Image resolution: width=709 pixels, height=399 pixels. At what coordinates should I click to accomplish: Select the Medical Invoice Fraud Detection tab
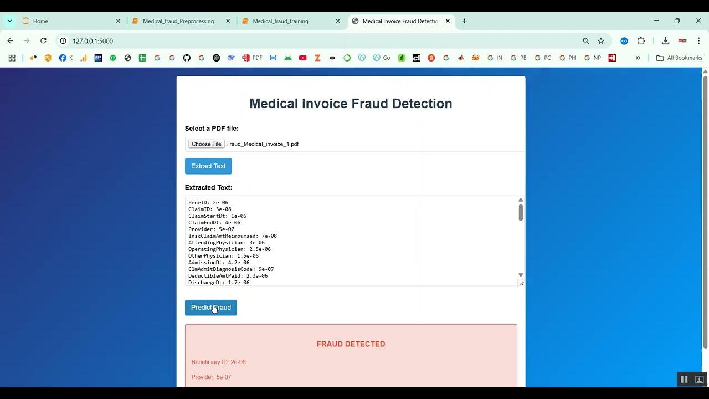[x=400, y=21]
